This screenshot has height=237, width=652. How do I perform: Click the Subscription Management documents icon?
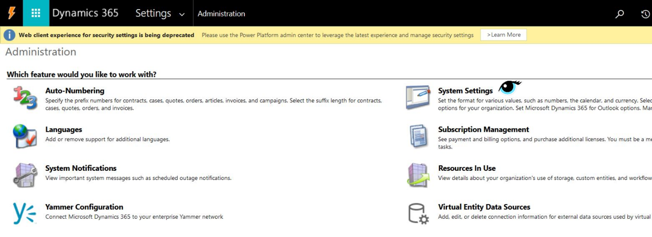(x=418, y=136)
